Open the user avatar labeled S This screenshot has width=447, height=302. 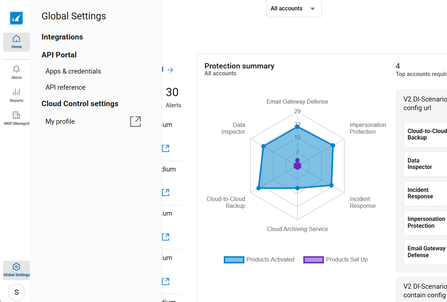click(17, 292)
